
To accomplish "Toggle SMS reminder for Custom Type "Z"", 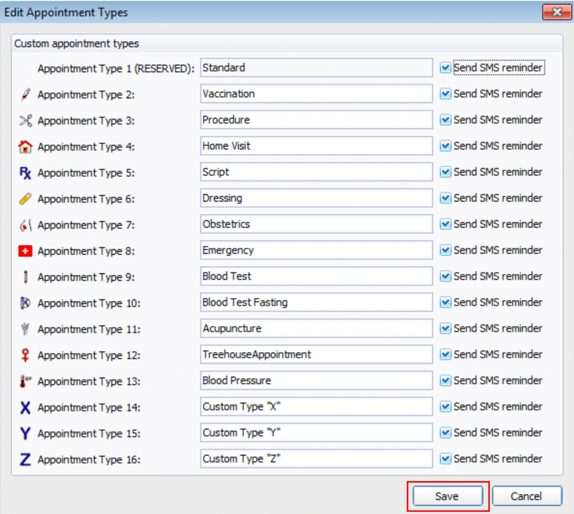I will [446, 459].
